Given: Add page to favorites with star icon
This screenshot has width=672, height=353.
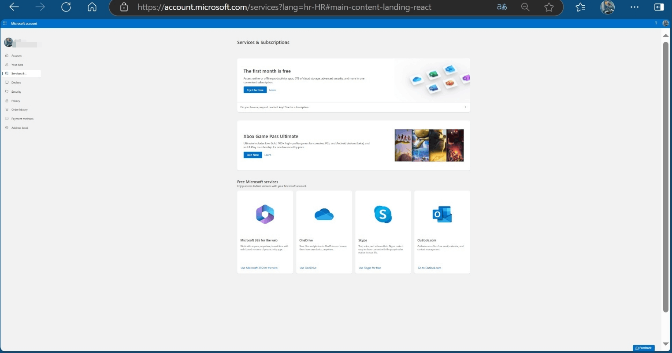Looking at the screenshot, I should (x=549, y=7).
